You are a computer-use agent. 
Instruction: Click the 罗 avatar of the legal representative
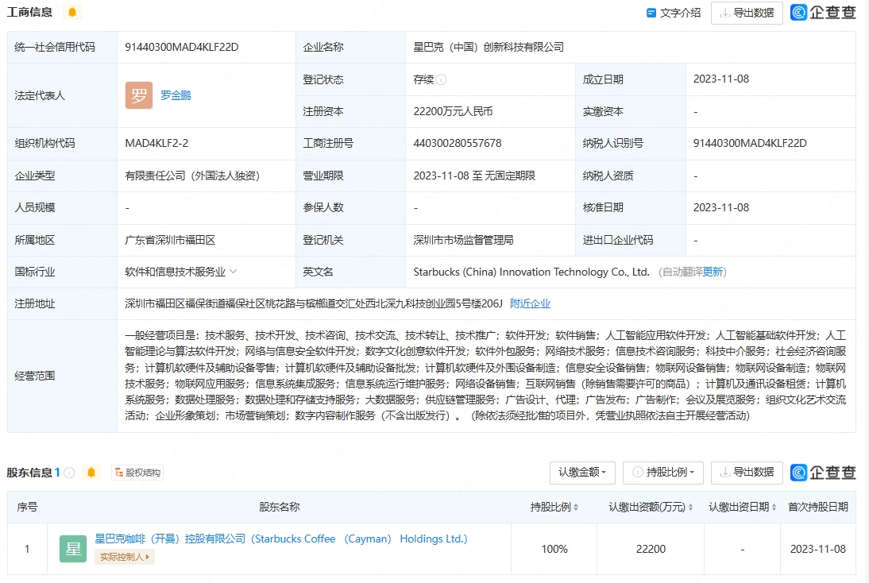point(138,95)
